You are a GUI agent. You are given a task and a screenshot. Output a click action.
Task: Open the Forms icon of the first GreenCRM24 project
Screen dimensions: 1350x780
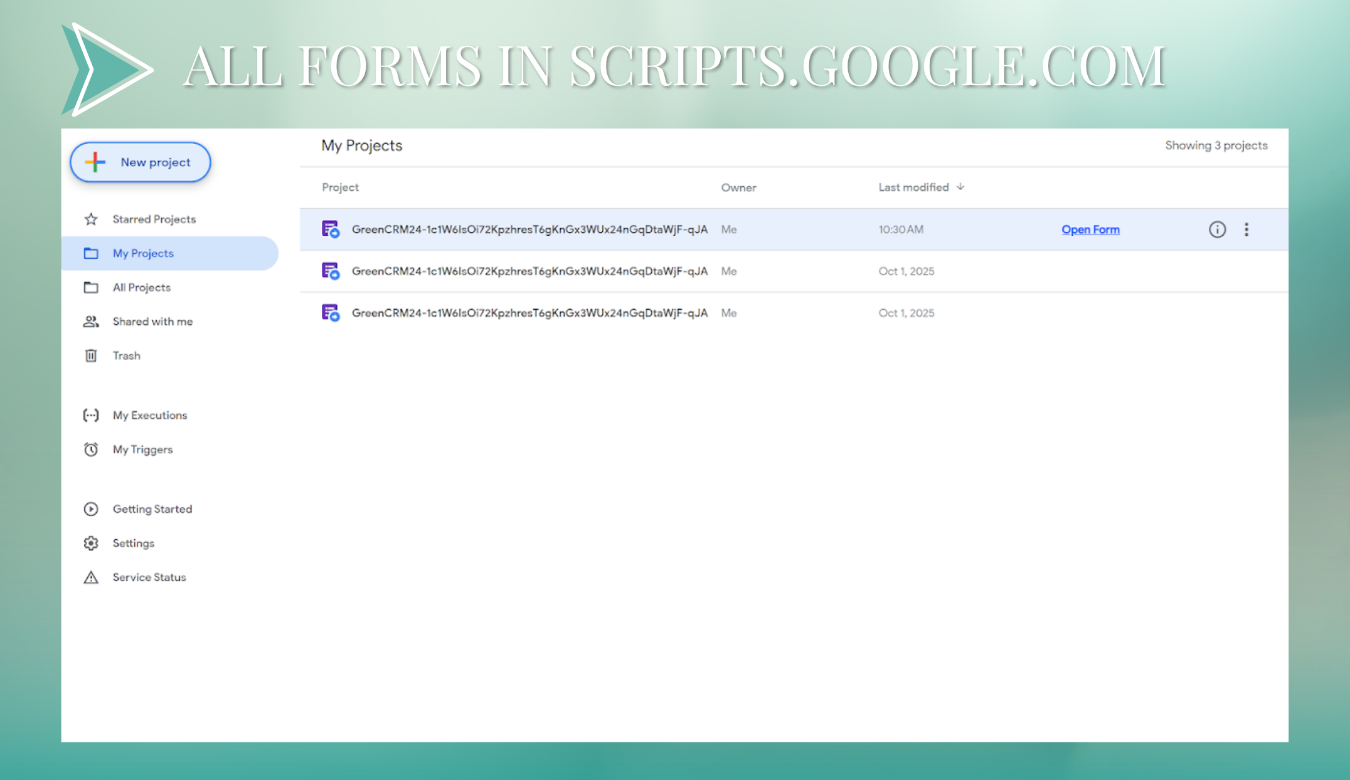click(x=330, y=229)
